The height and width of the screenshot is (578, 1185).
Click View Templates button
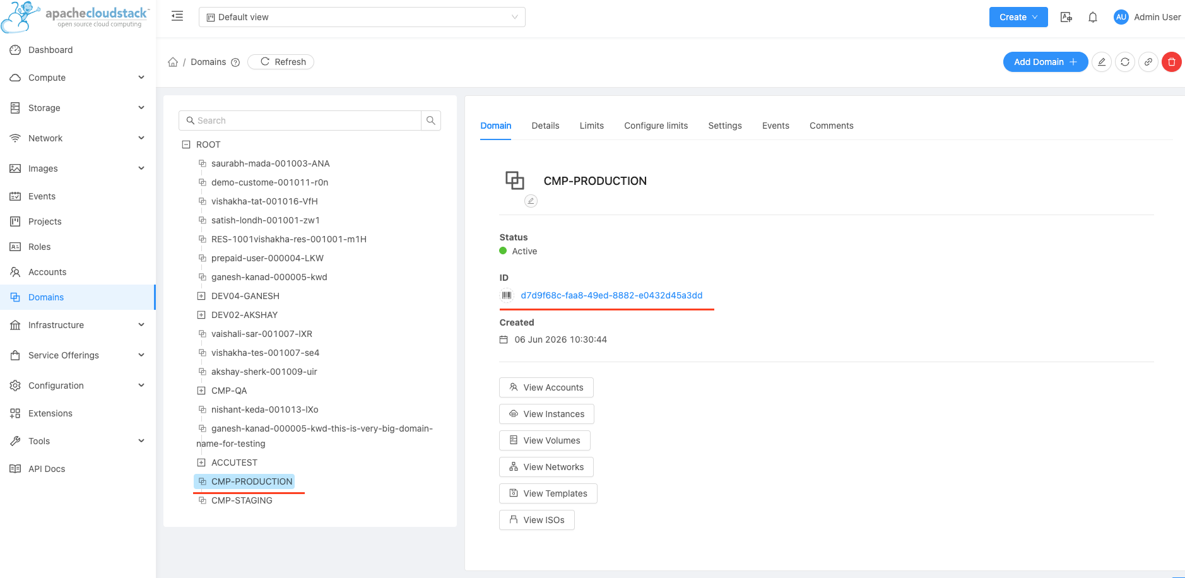(548, 493)
